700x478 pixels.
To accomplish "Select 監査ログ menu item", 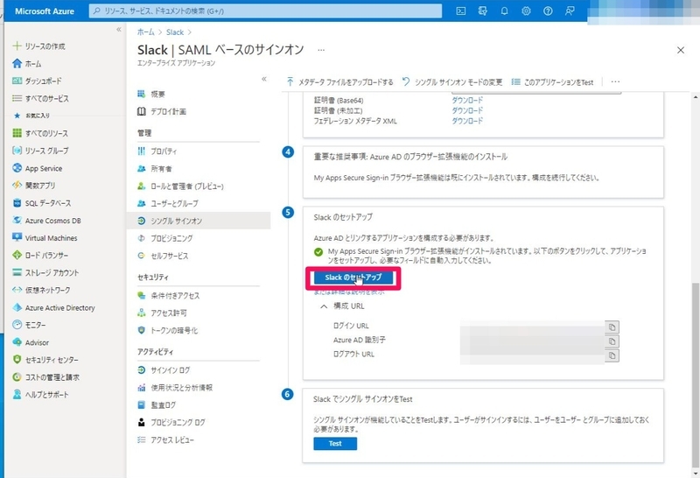I will tap(157, 404).
